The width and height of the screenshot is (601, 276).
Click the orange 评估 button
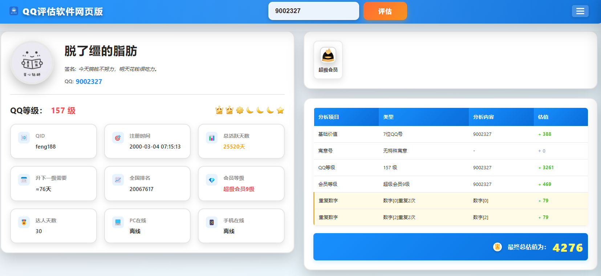coord(385,11)
